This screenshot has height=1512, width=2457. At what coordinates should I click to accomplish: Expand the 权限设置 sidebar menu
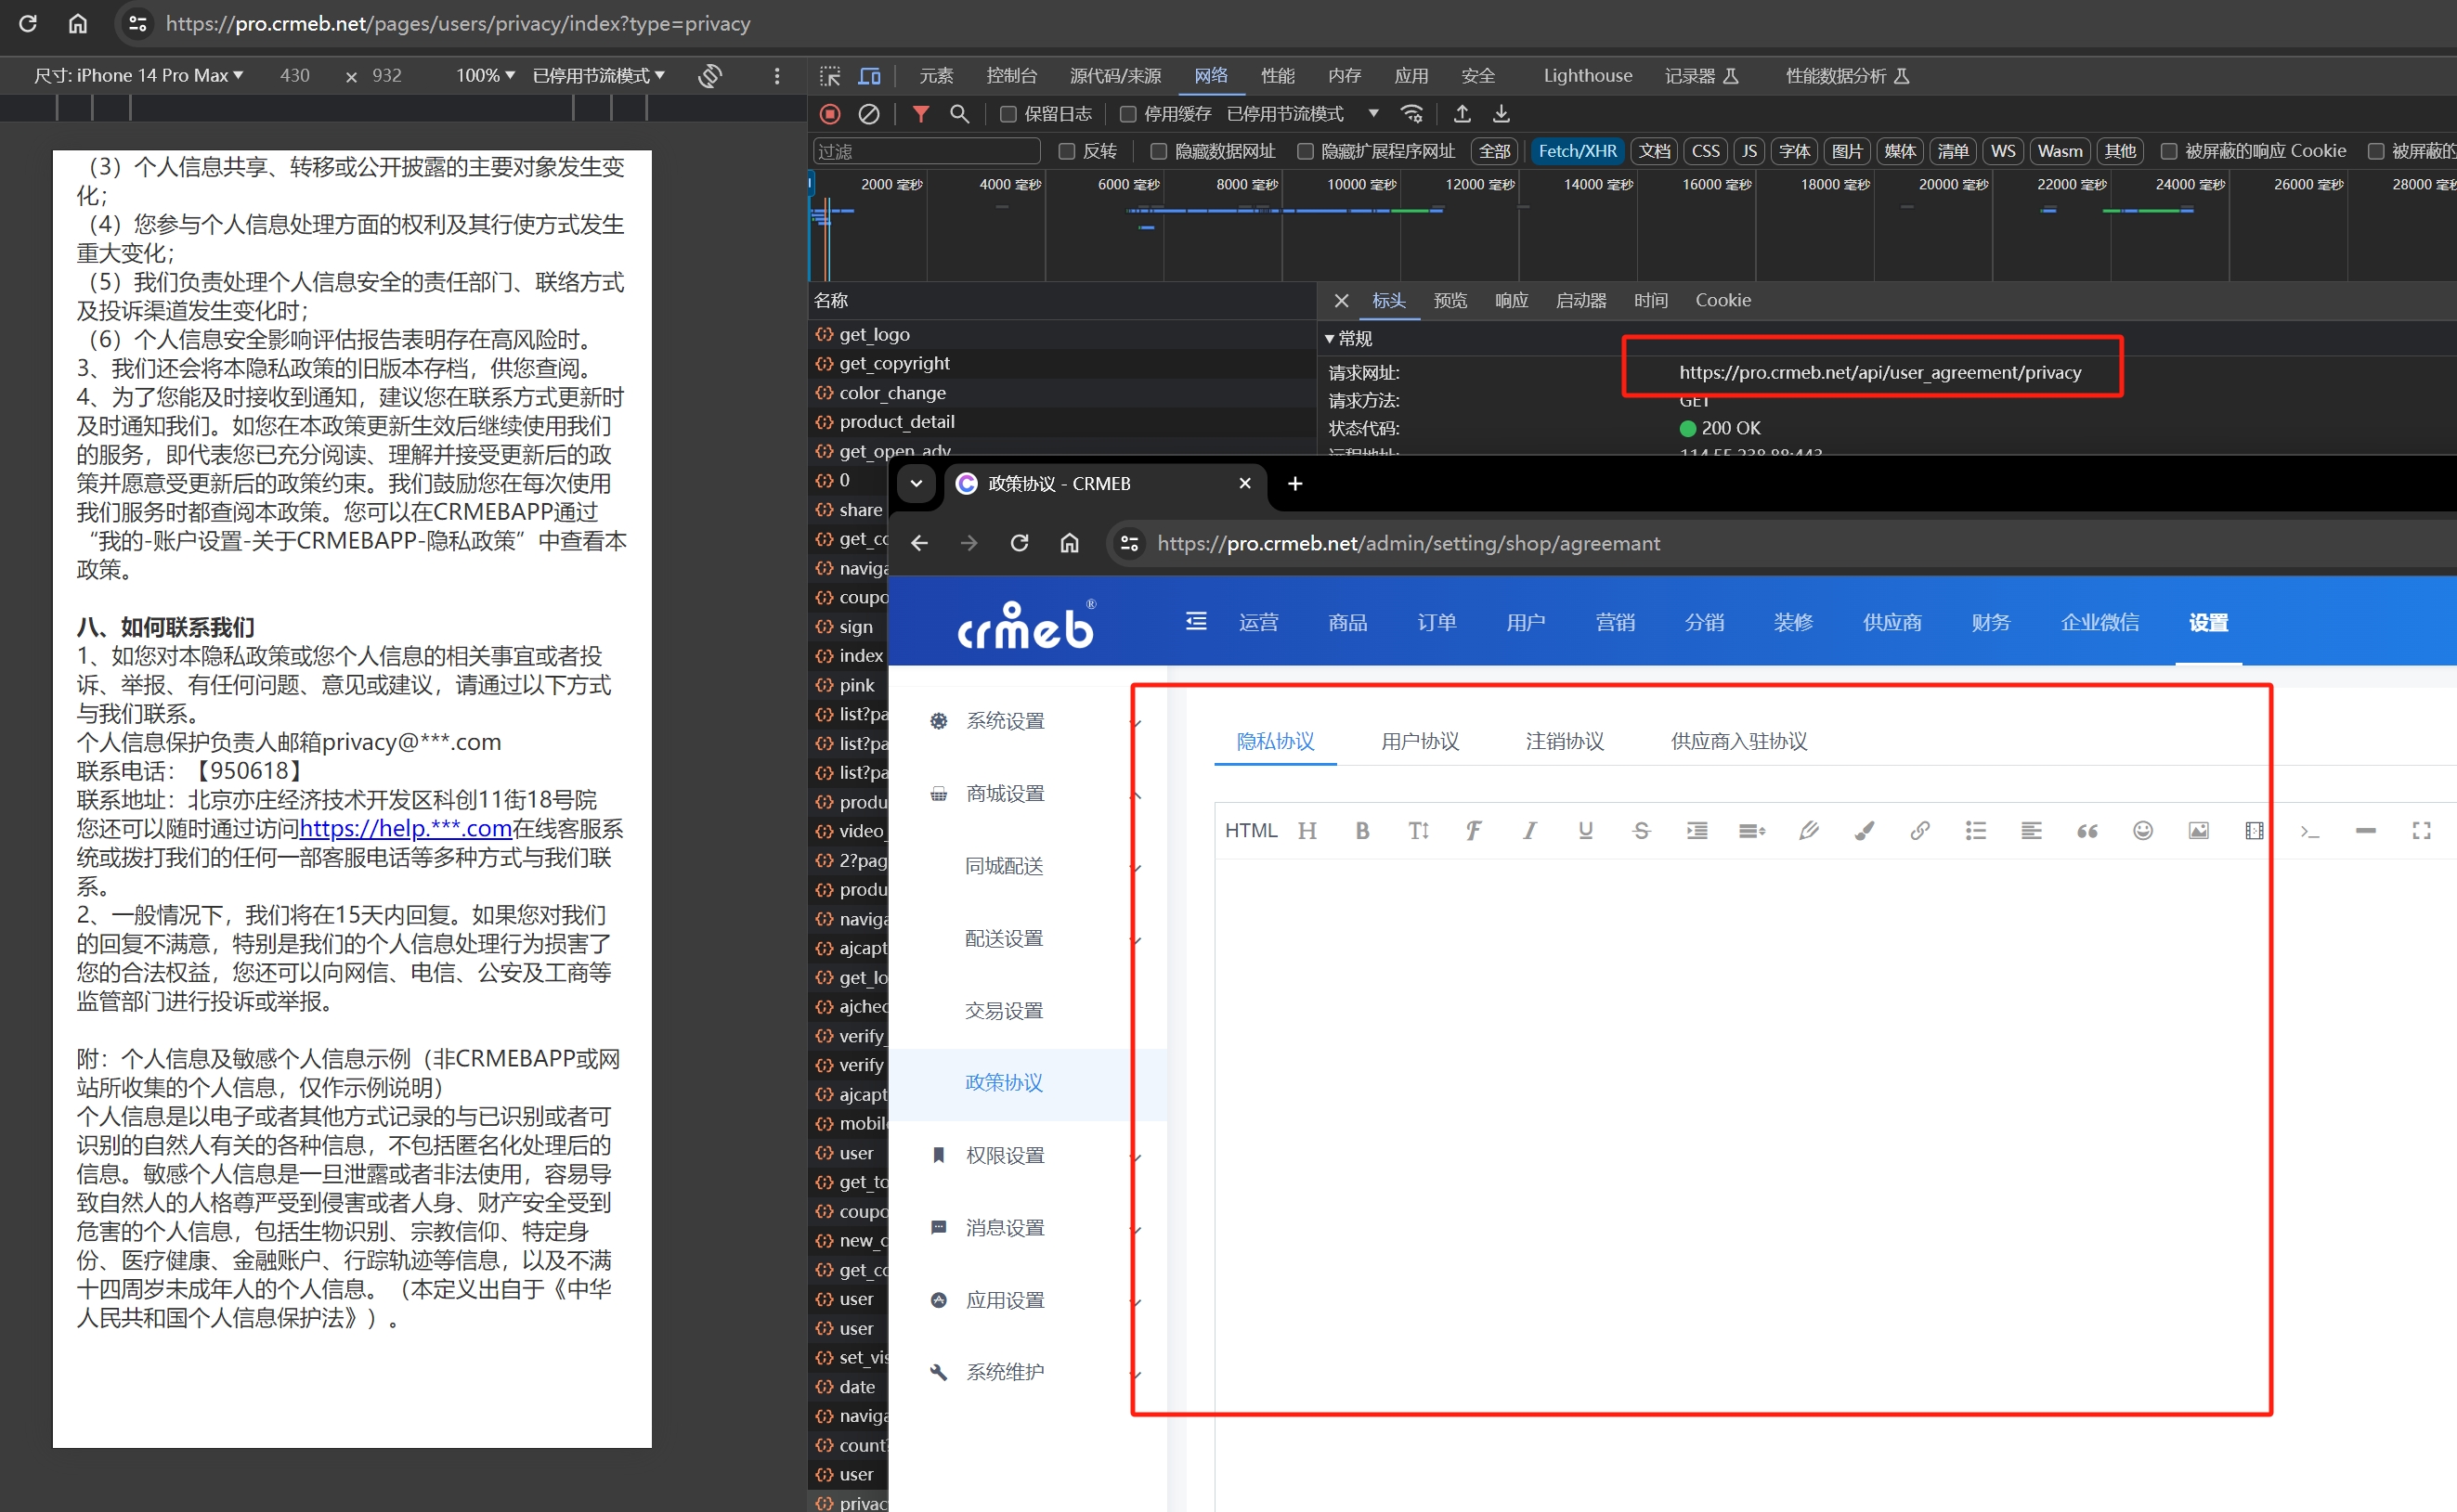pyautogui.click(x=1027, y=1156)
